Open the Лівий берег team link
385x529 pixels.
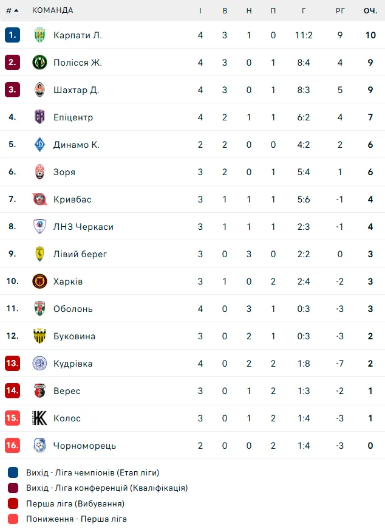pos(80,254)
